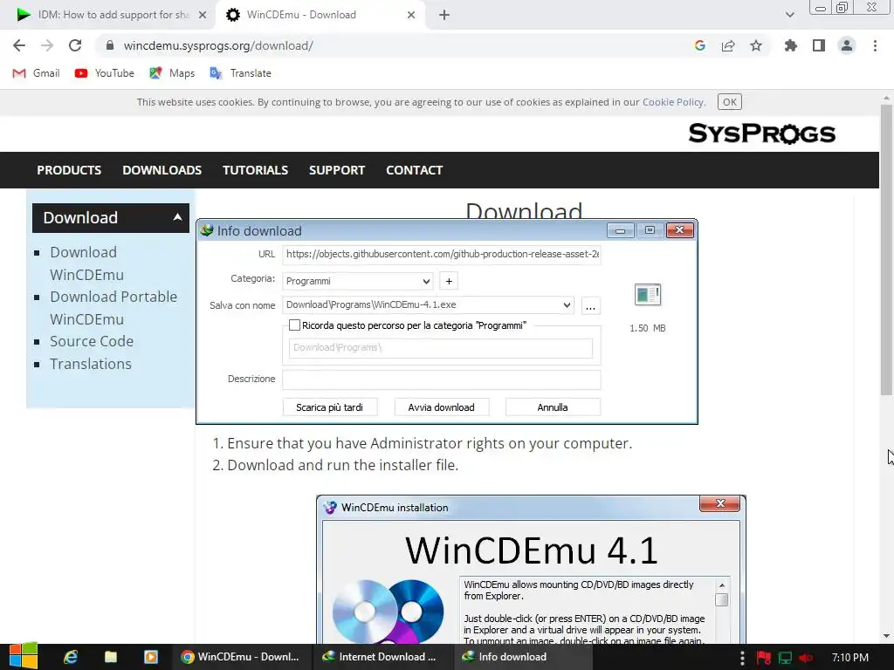Screen dimensions: 894x670
Task: Switch to Info download taskbar item
Action: click(524, 657)
